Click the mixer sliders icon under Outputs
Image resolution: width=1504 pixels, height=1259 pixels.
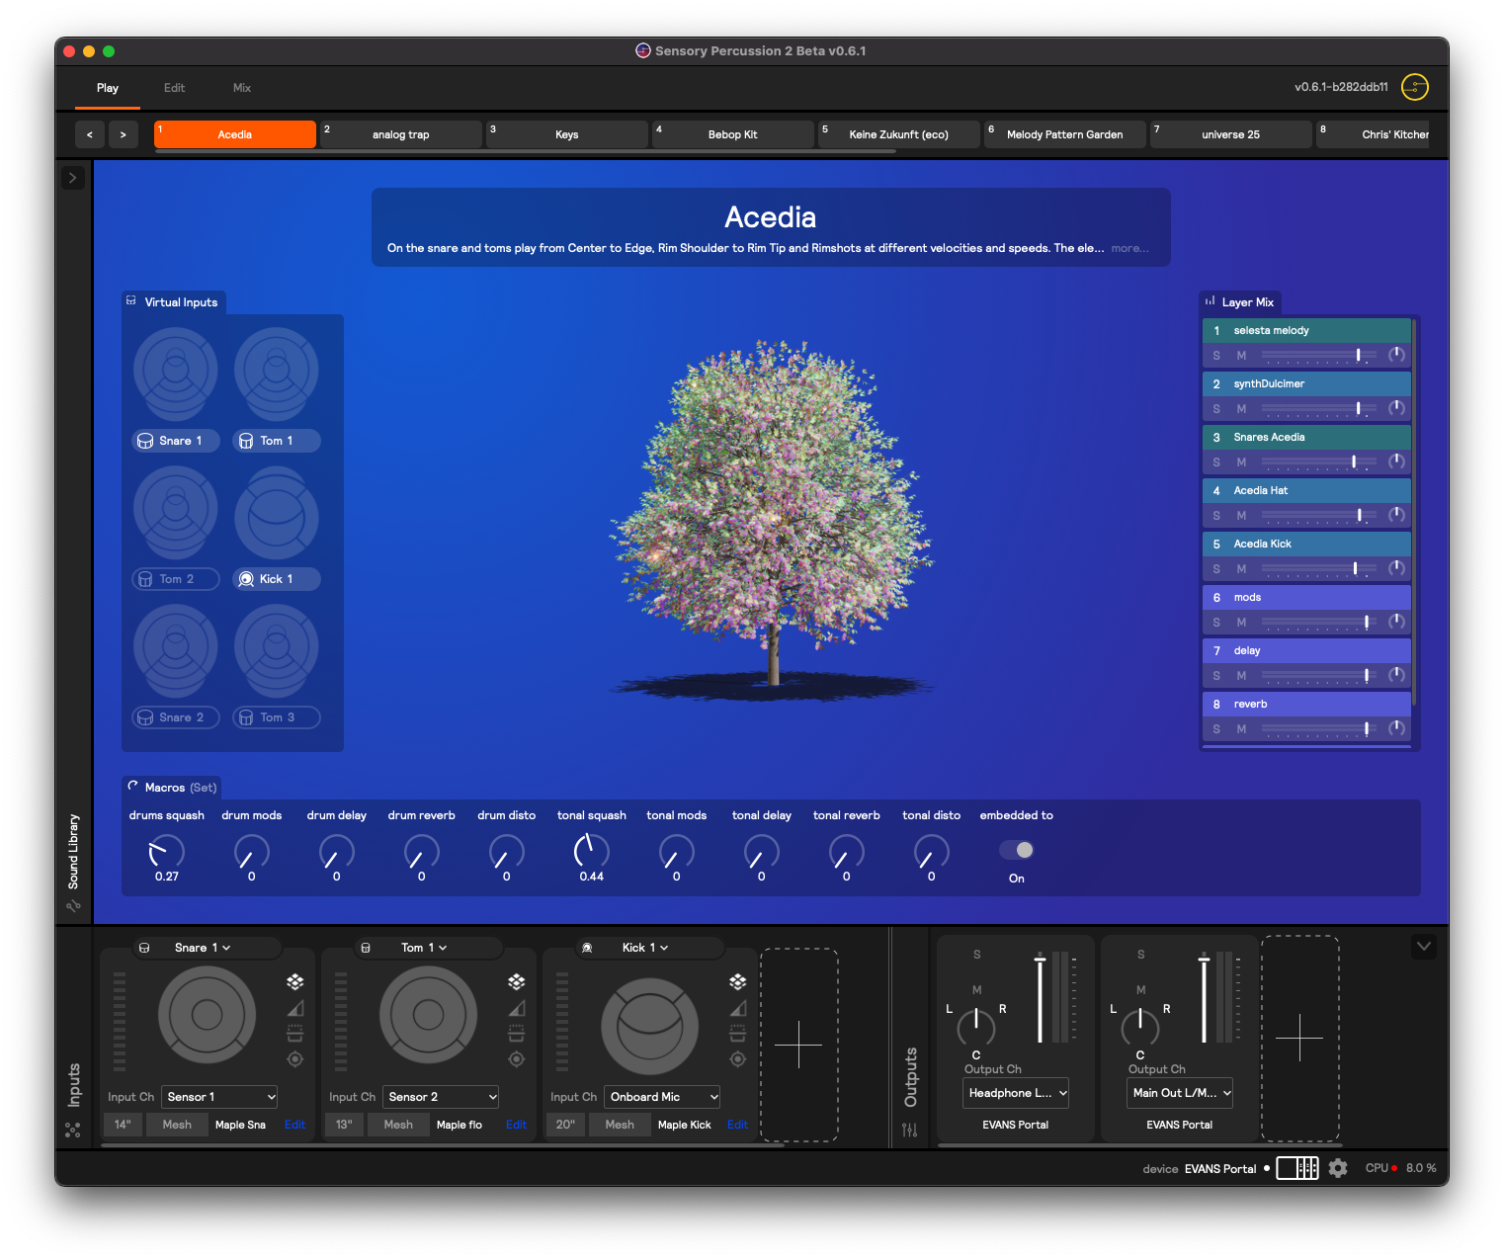(x=909, y=1130)
